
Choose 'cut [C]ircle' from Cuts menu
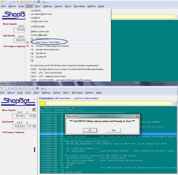pyautogui.click(x=36, y=11)
